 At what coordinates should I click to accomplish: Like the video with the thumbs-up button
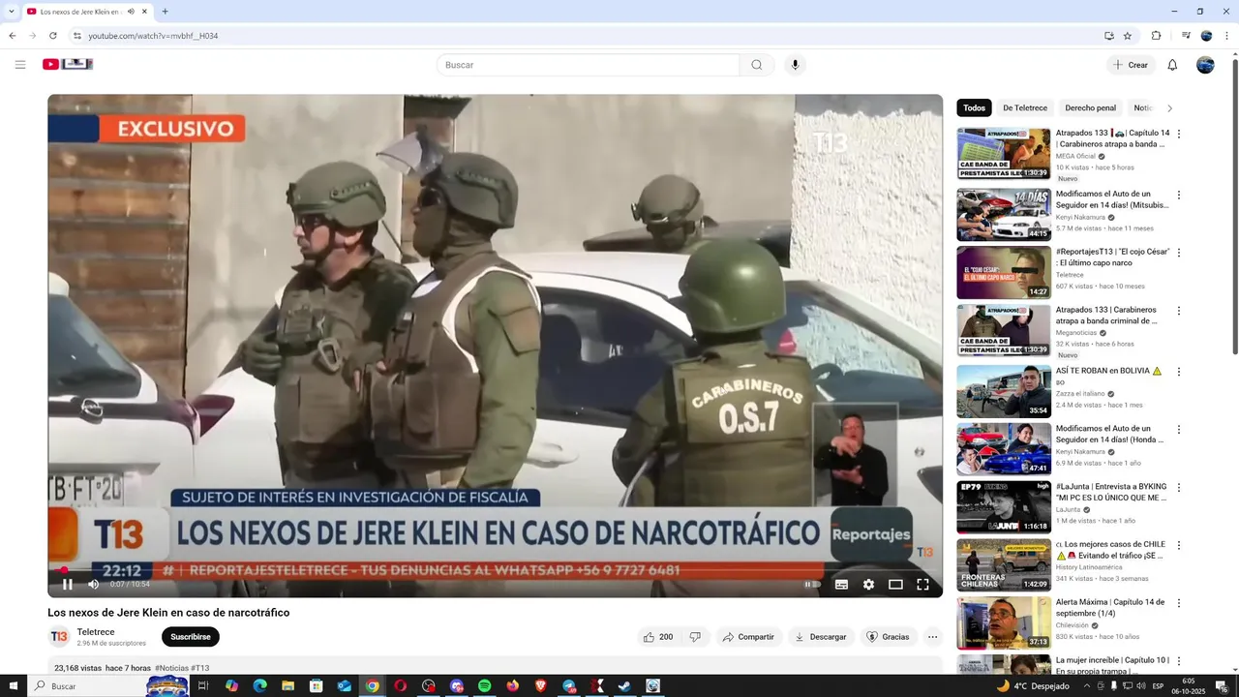click(x=657, y=637)
